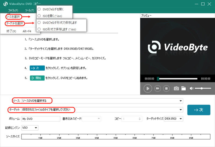The width and height of the screenshot is (215, 147).
Task: Click step text 「ソース」DVDを選択します
Action: point(44,40)
